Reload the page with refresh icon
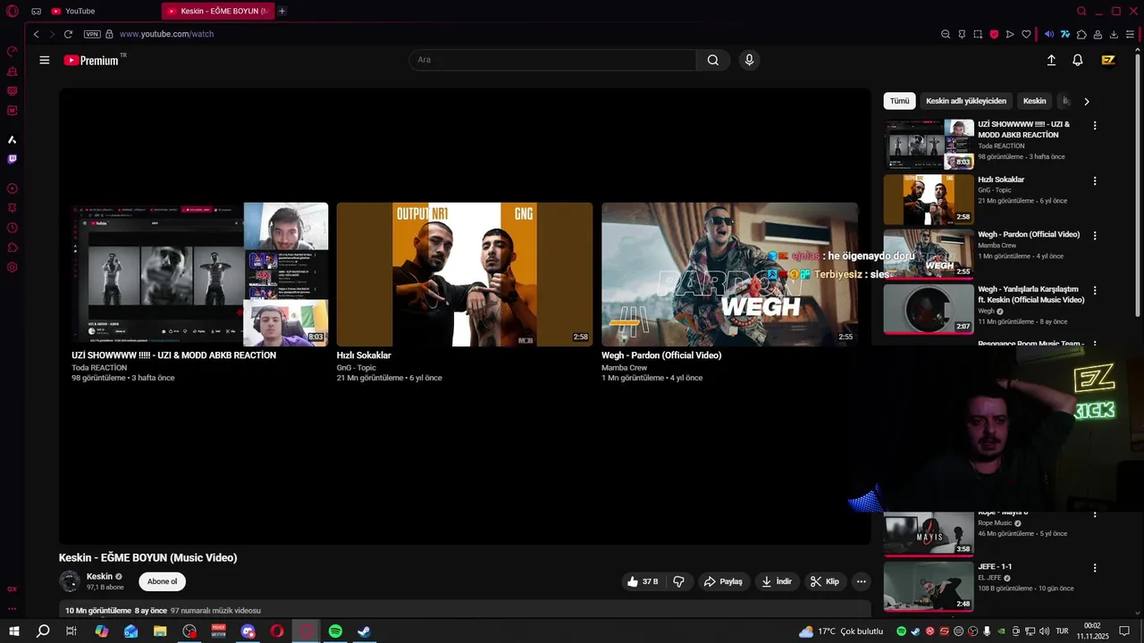The height and width of the screenshot is (643, 1144). pyautogui.click(x=68, y=34)
